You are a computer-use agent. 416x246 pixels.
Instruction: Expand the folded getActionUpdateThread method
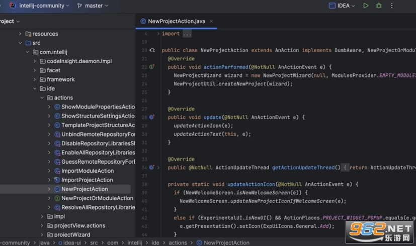(158, 167)
